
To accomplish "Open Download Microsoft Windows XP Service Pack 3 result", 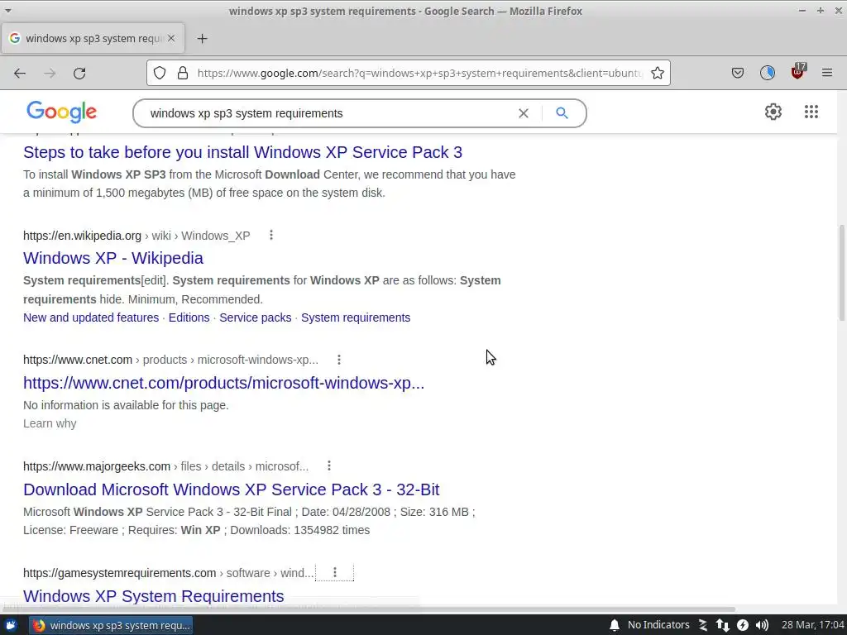I will tap(232, 489).
